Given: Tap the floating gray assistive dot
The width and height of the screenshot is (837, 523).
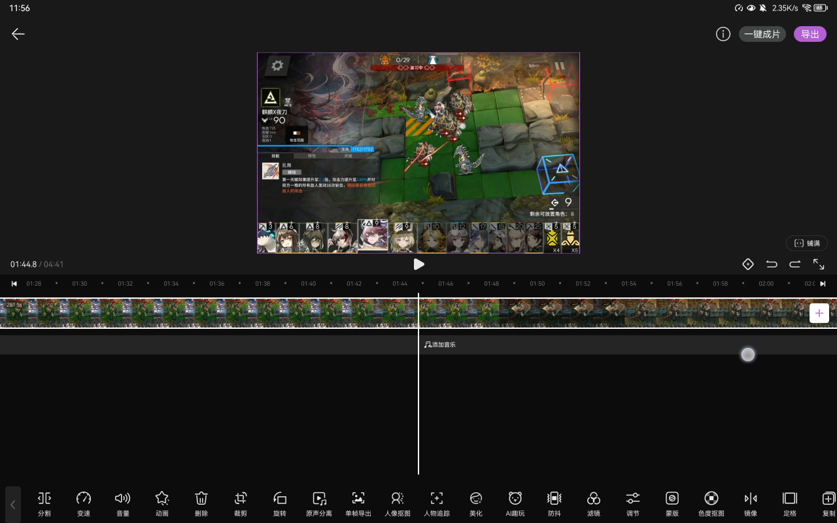Looking at the screenshot, I should pos(748,354).
